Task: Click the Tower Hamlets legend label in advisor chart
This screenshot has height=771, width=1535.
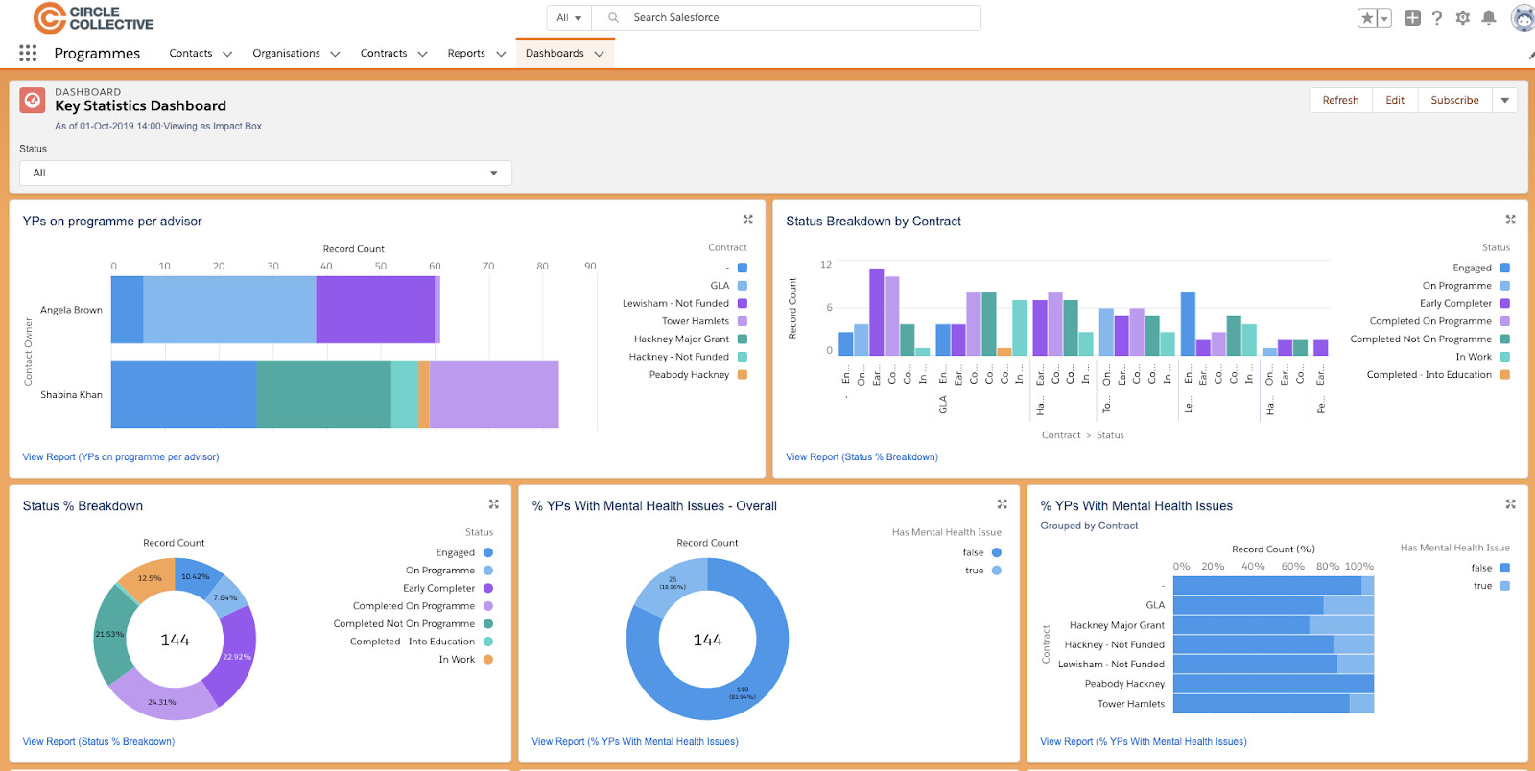Action: coord(696,321)
